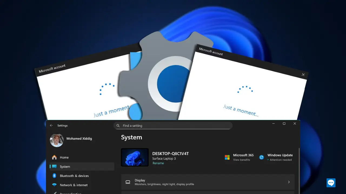
Task: Open the 'Attention needed' Windows Update status
Action: coord(281,160)
